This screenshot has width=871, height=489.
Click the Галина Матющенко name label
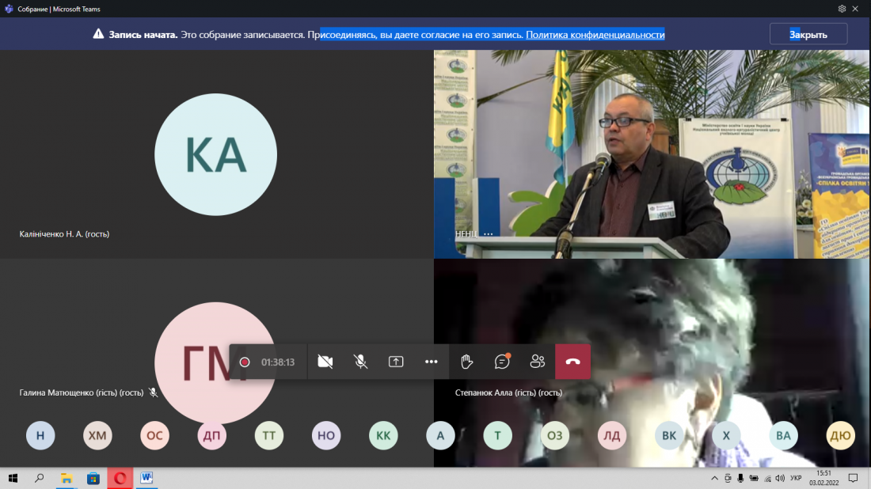[81, 392]
